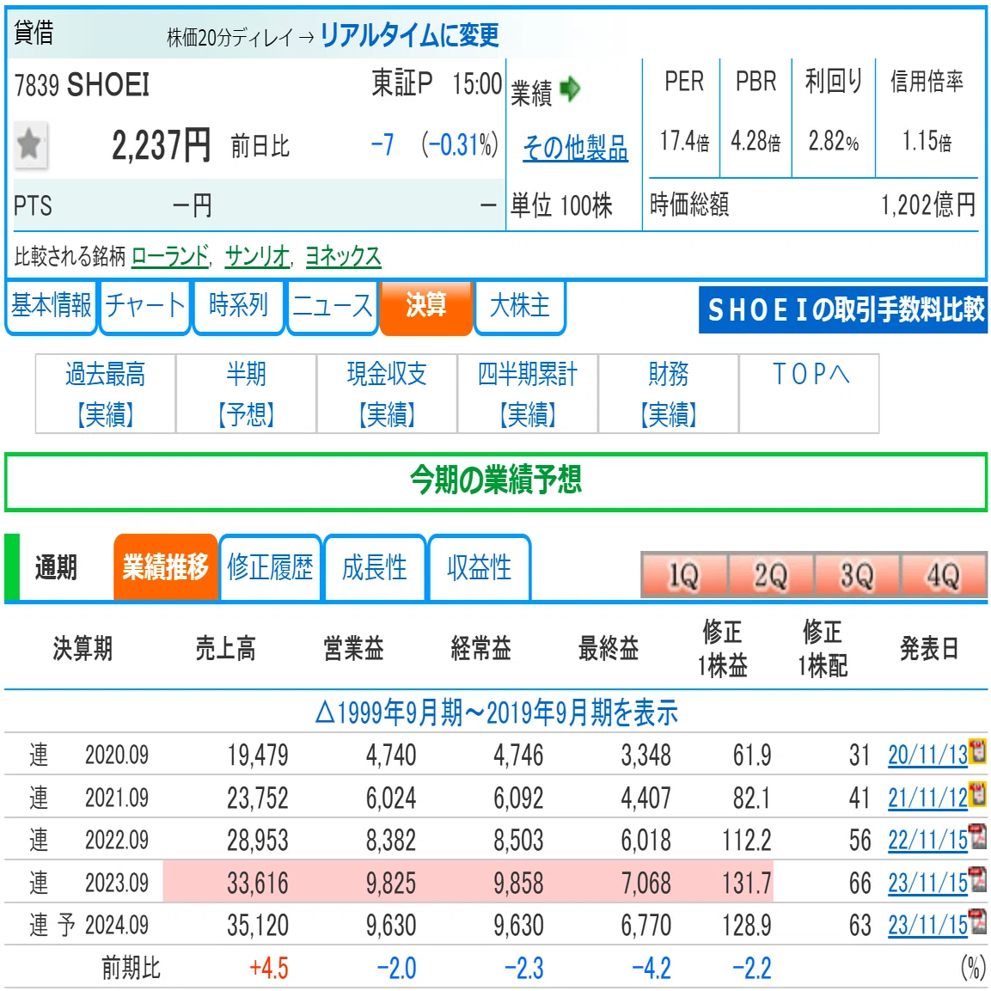
Task: Click the 売上高 column header
Action: pos(226,648)
